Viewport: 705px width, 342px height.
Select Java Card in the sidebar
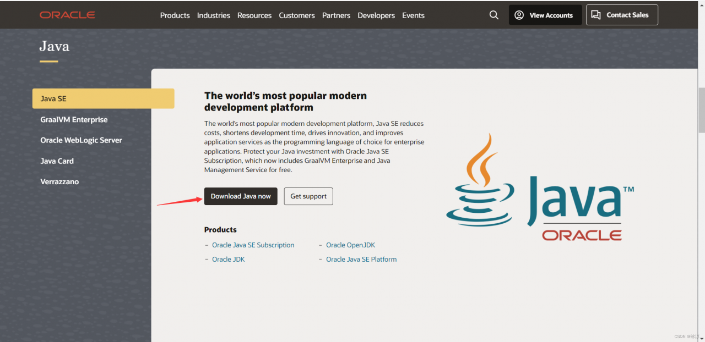57,161
